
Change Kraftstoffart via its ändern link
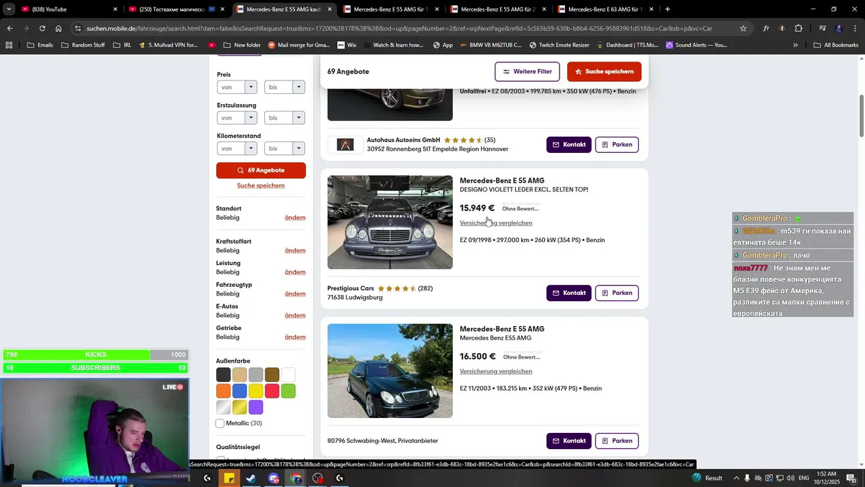point(295,250)
